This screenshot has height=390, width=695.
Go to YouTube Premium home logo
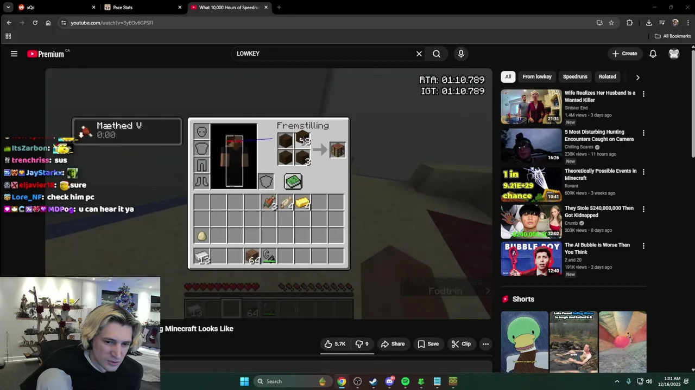[x=46, y=54]
